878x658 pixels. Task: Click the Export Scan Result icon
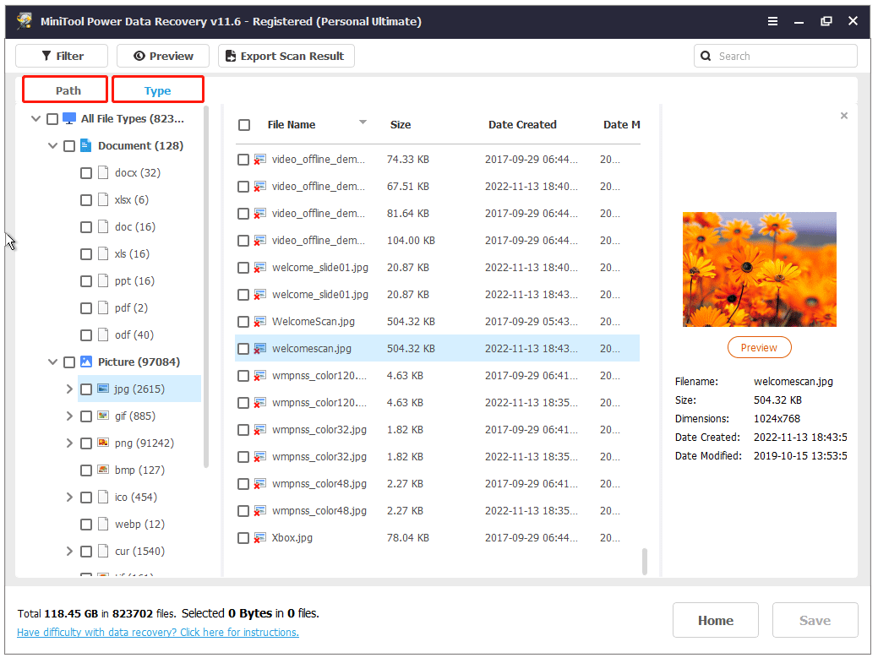coord(229,56)
